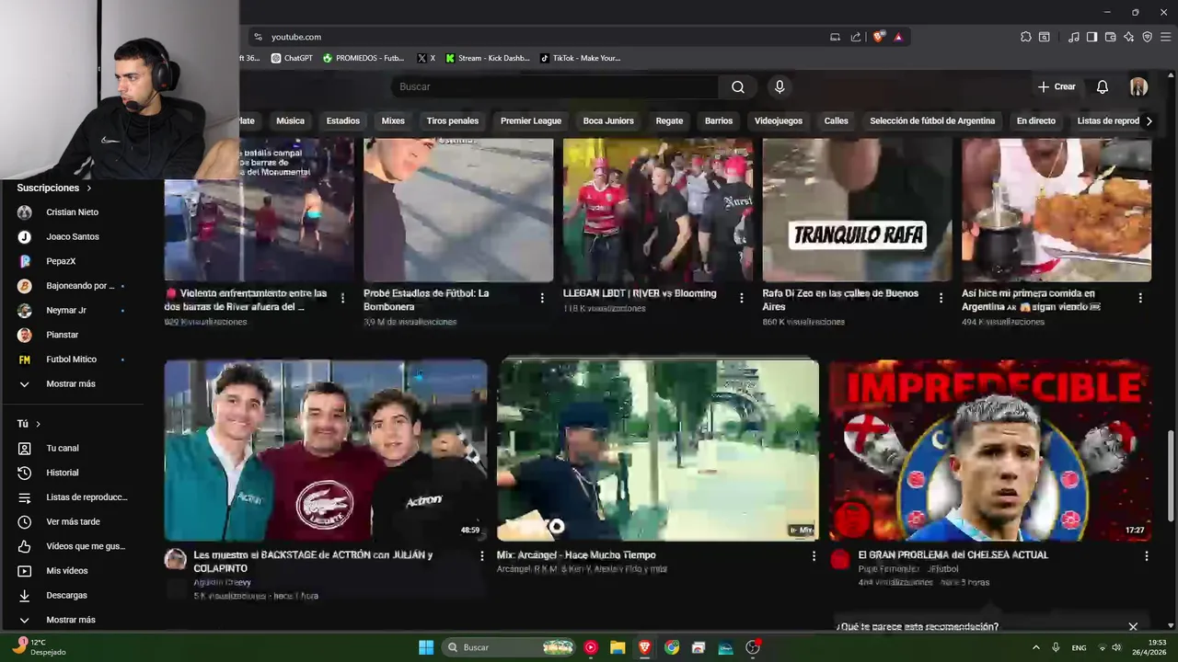Open the Windows Start button
Screen dimensions: 1178x662
[426, 647]
